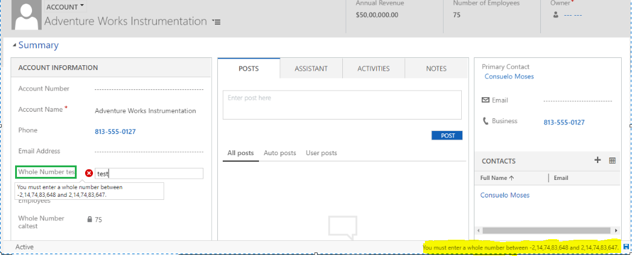Click the Email Address empty field
Image resolution: width=632 pixels, height=256 pixels.
[149, 152]
